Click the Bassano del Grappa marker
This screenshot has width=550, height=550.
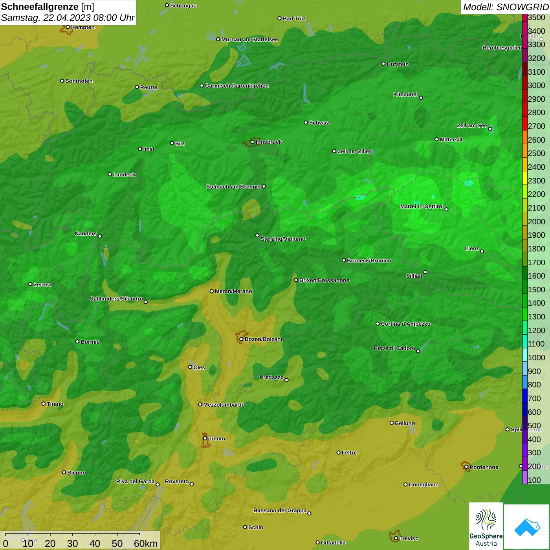click(x=309, y=513)
